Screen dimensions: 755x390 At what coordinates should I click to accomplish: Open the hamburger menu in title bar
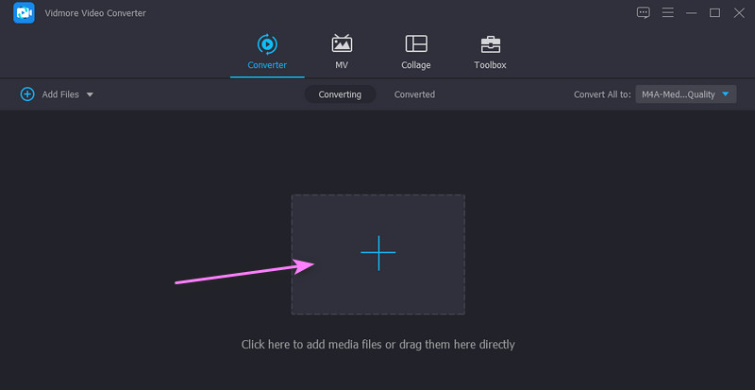[668, 12]
